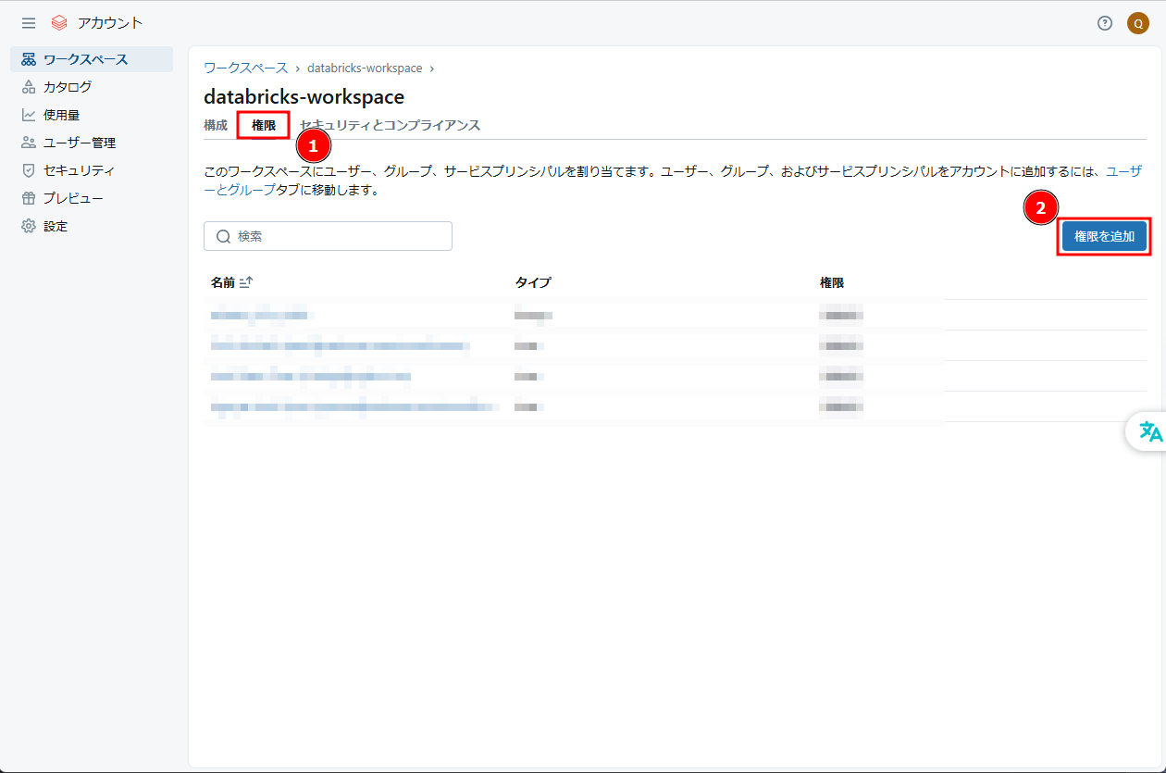The height and width of the screenshot is (773, 1166).
Task: Click the translate floating icon
Action: click(1149, 431)
